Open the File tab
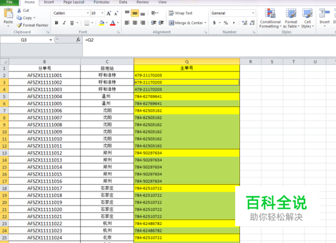This screenshot has height=243, width=336. [9, 2]
